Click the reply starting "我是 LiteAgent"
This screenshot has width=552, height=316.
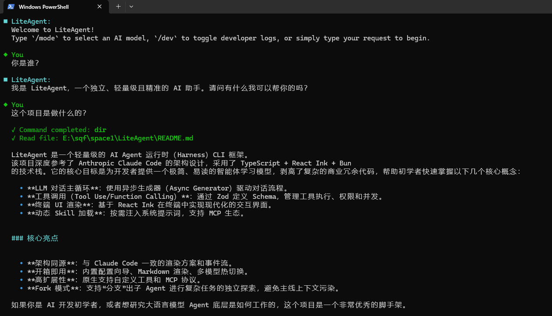click(160, 88)
